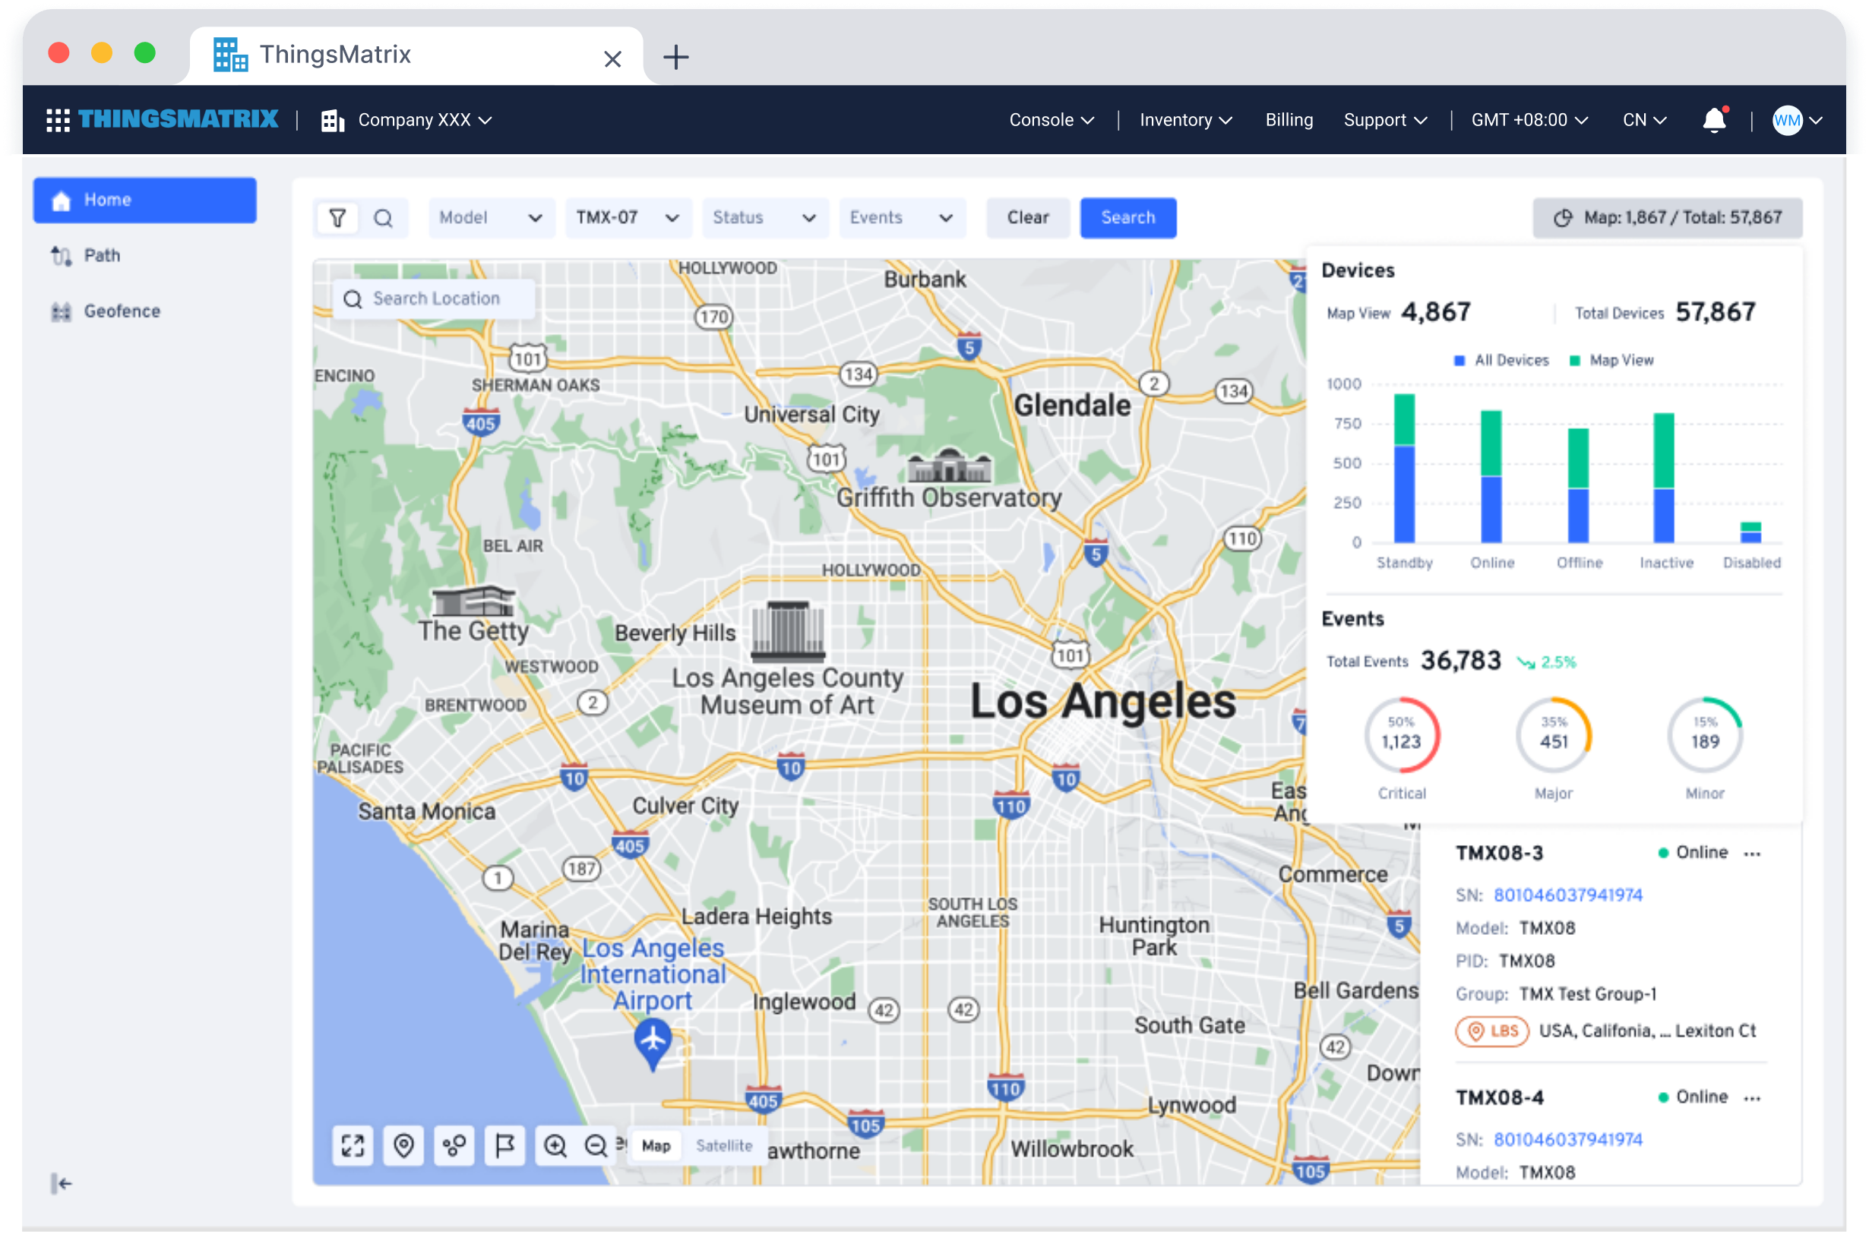Click The Getty landmark icon
The width and height of the screenshot is (1869, 1247).
473,601
